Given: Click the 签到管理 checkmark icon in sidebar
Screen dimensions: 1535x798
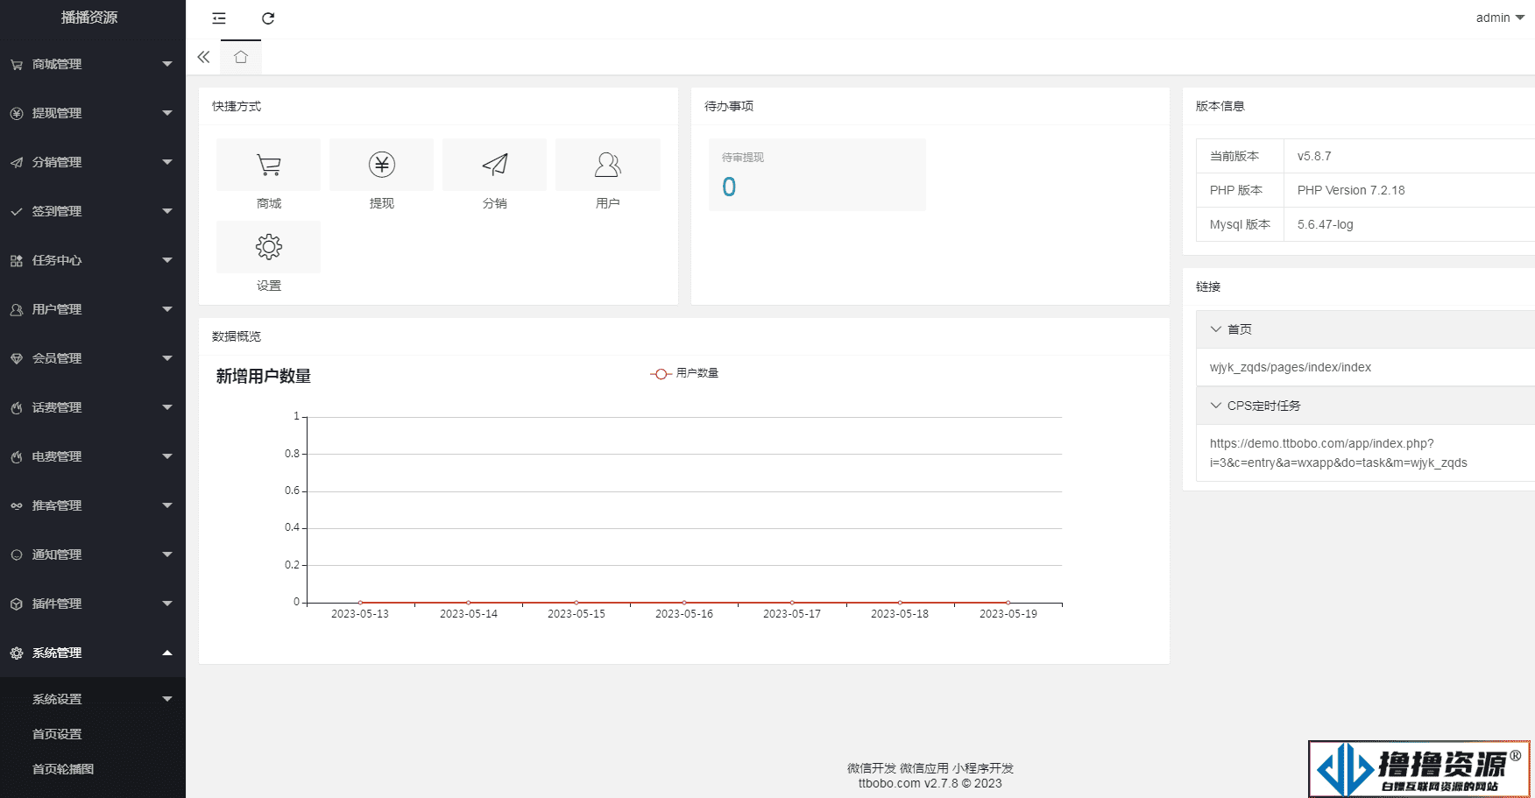Looking at the screenshot, I should pos(17,212).
